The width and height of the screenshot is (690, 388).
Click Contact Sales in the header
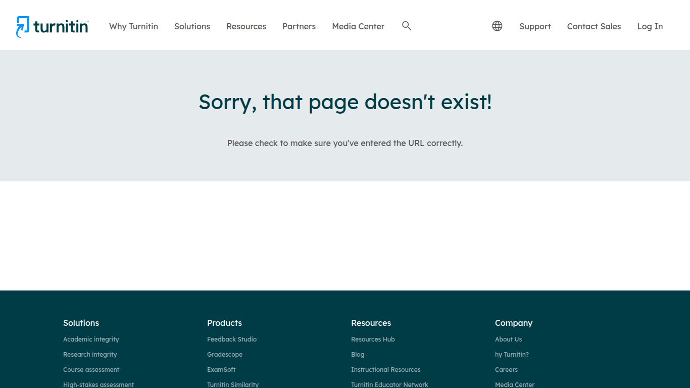[594, 26]
